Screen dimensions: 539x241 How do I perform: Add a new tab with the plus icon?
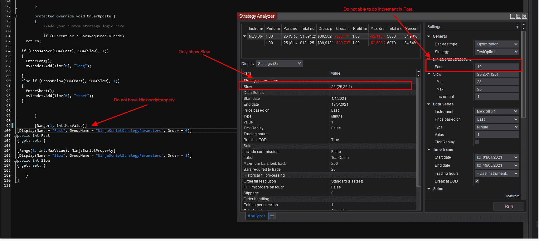click(272, 216)
